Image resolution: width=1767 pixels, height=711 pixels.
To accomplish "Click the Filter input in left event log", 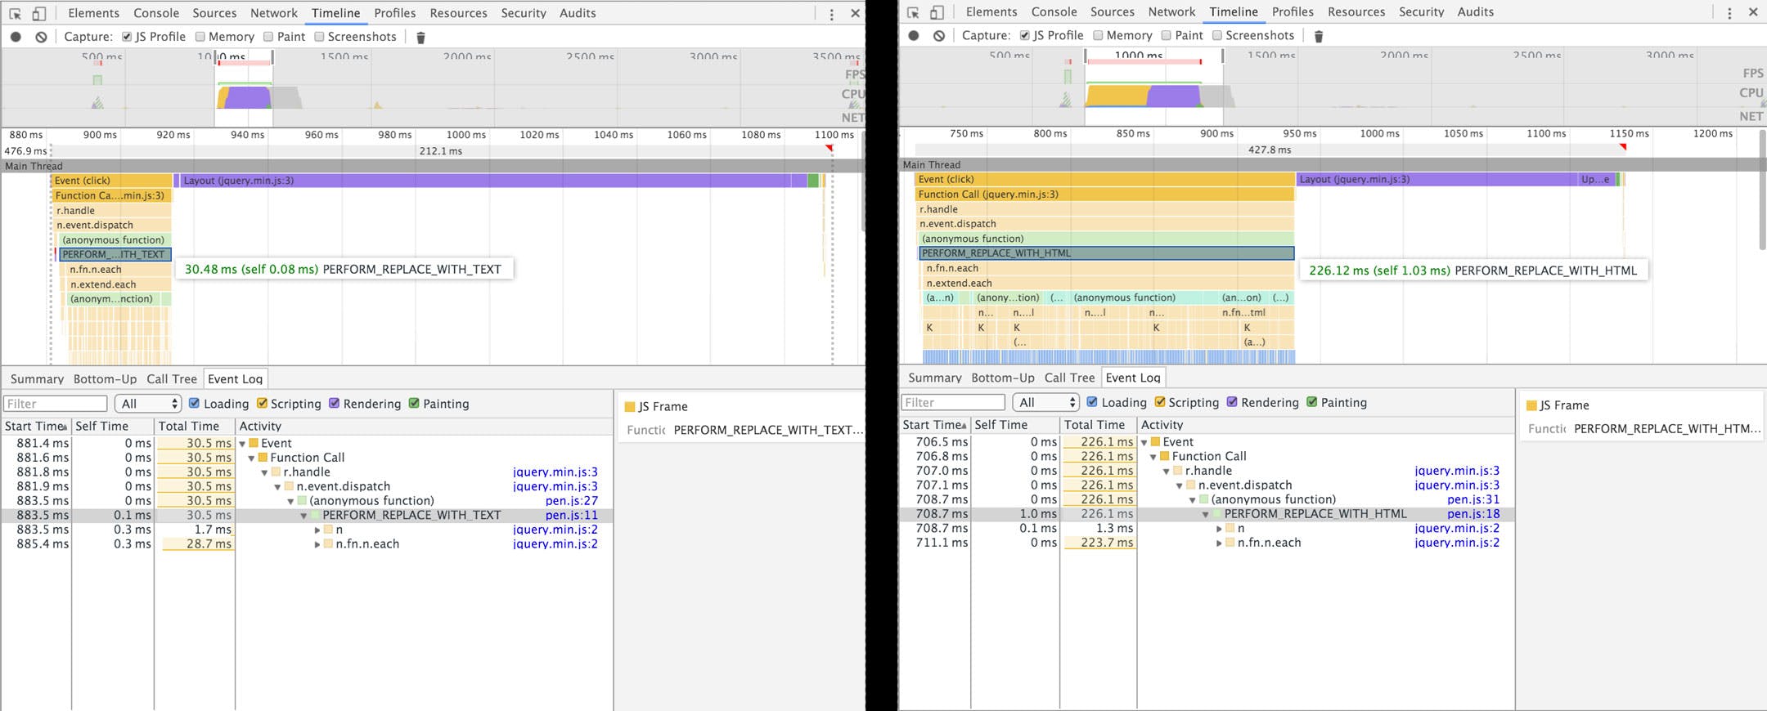I will point(56,404).
